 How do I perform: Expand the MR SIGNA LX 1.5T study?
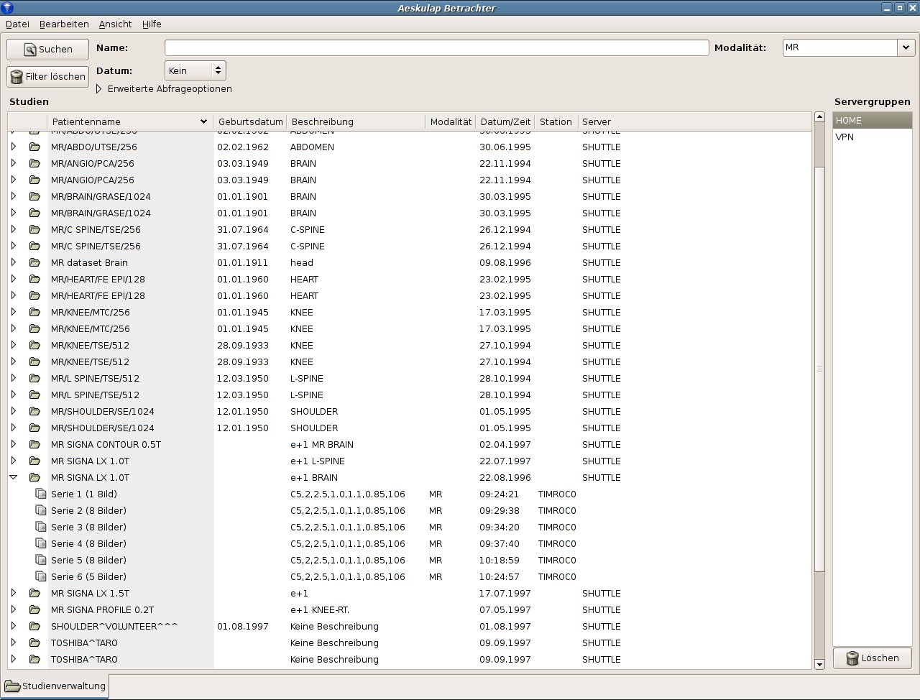pos(13,594)
